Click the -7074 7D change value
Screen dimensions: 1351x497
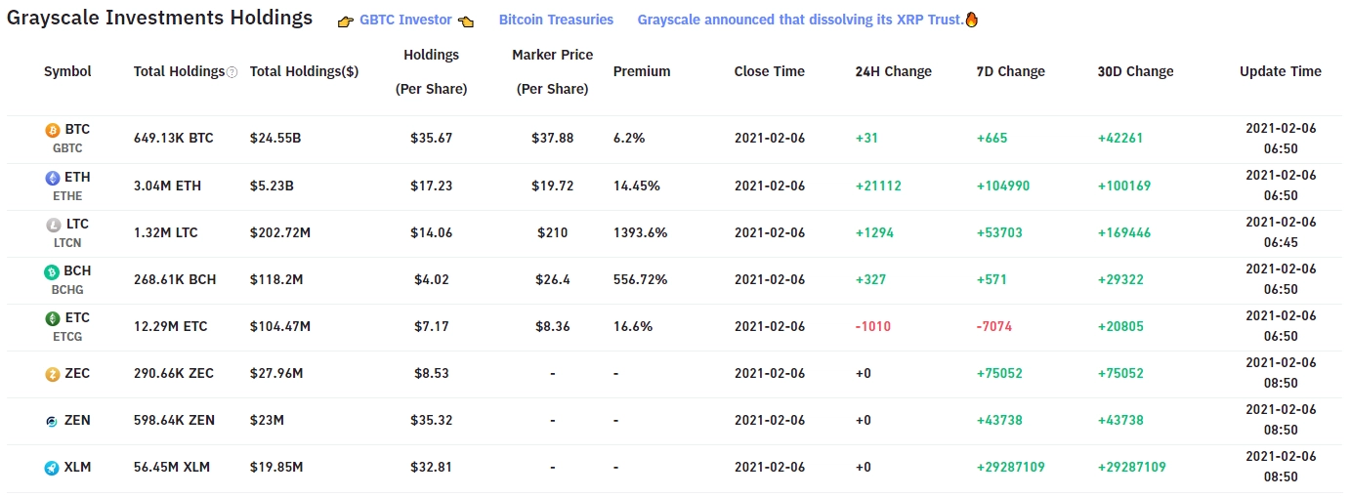pos(995,326)
